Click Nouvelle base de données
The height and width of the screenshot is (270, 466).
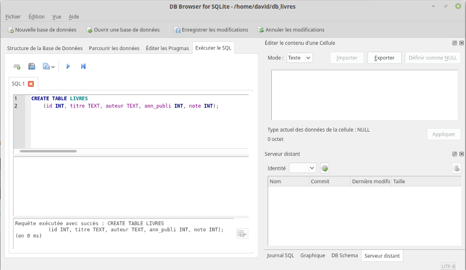click(41, 30)
